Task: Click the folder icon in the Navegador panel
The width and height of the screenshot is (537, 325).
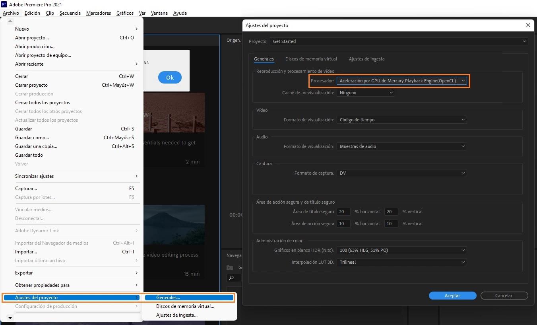Action: tap(229, 267)
